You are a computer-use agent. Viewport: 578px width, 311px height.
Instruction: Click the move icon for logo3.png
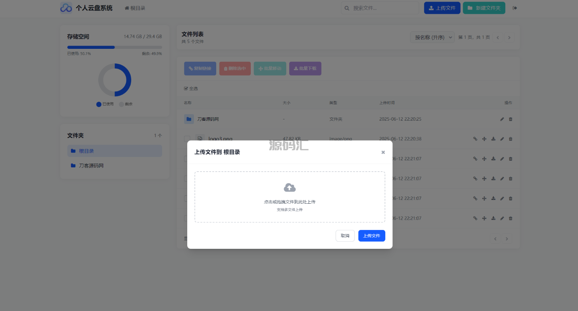(484, 139)
